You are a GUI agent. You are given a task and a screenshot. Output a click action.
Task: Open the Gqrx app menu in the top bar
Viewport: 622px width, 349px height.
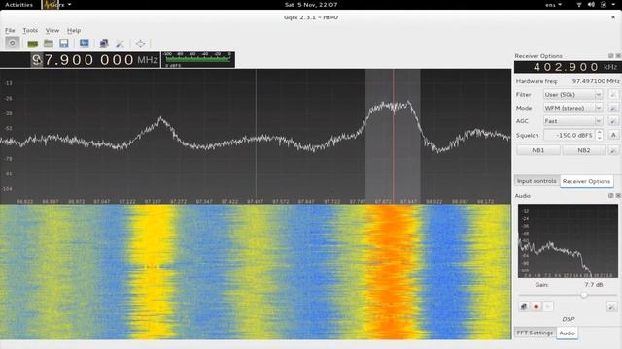point(58,5)
